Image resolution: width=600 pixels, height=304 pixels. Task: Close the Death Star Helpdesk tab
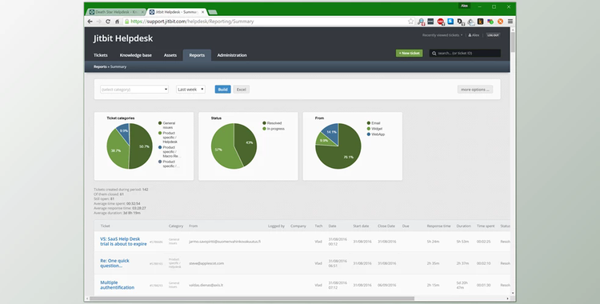point(142,12)
